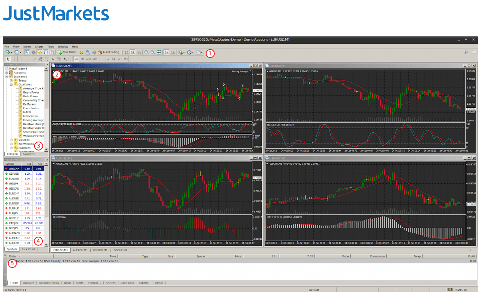
Task: Select the Crosshair tool
Action: click(x=14, y=59)
